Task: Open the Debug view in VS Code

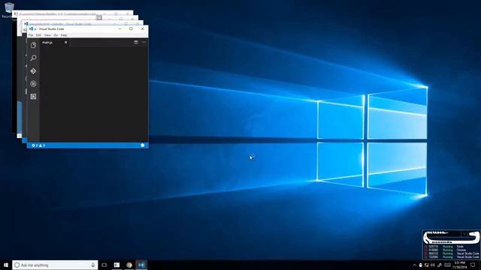Action: pyautogui.click(x=33, y=84)
